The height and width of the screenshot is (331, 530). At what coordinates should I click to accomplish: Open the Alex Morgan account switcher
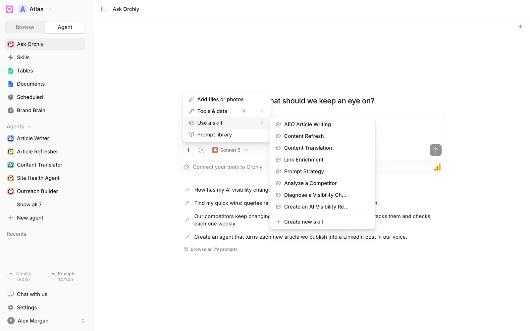[46, 321]
